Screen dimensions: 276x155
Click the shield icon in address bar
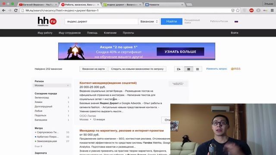[x=233, y=10]
